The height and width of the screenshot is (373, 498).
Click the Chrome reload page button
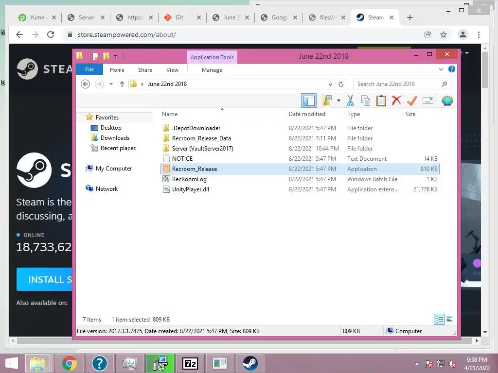pyautogui.click(x=51, y=34)
